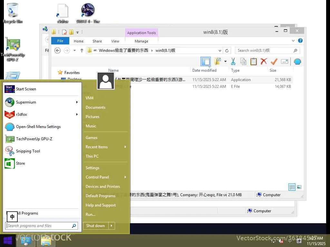Open Store from start menu

(x=42, y=163)
